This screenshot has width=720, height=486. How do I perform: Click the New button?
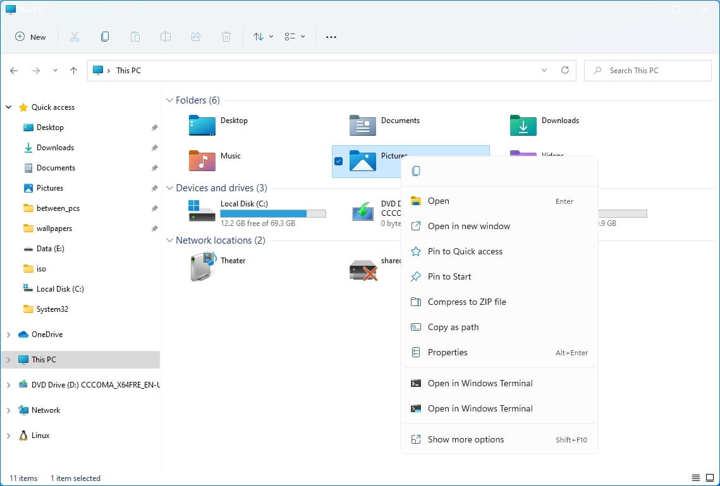(x=30, y=37)
